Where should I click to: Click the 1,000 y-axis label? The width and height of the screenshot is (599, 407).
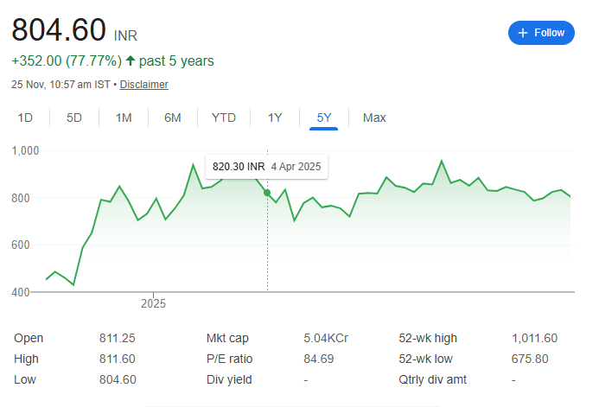[26, 150]
